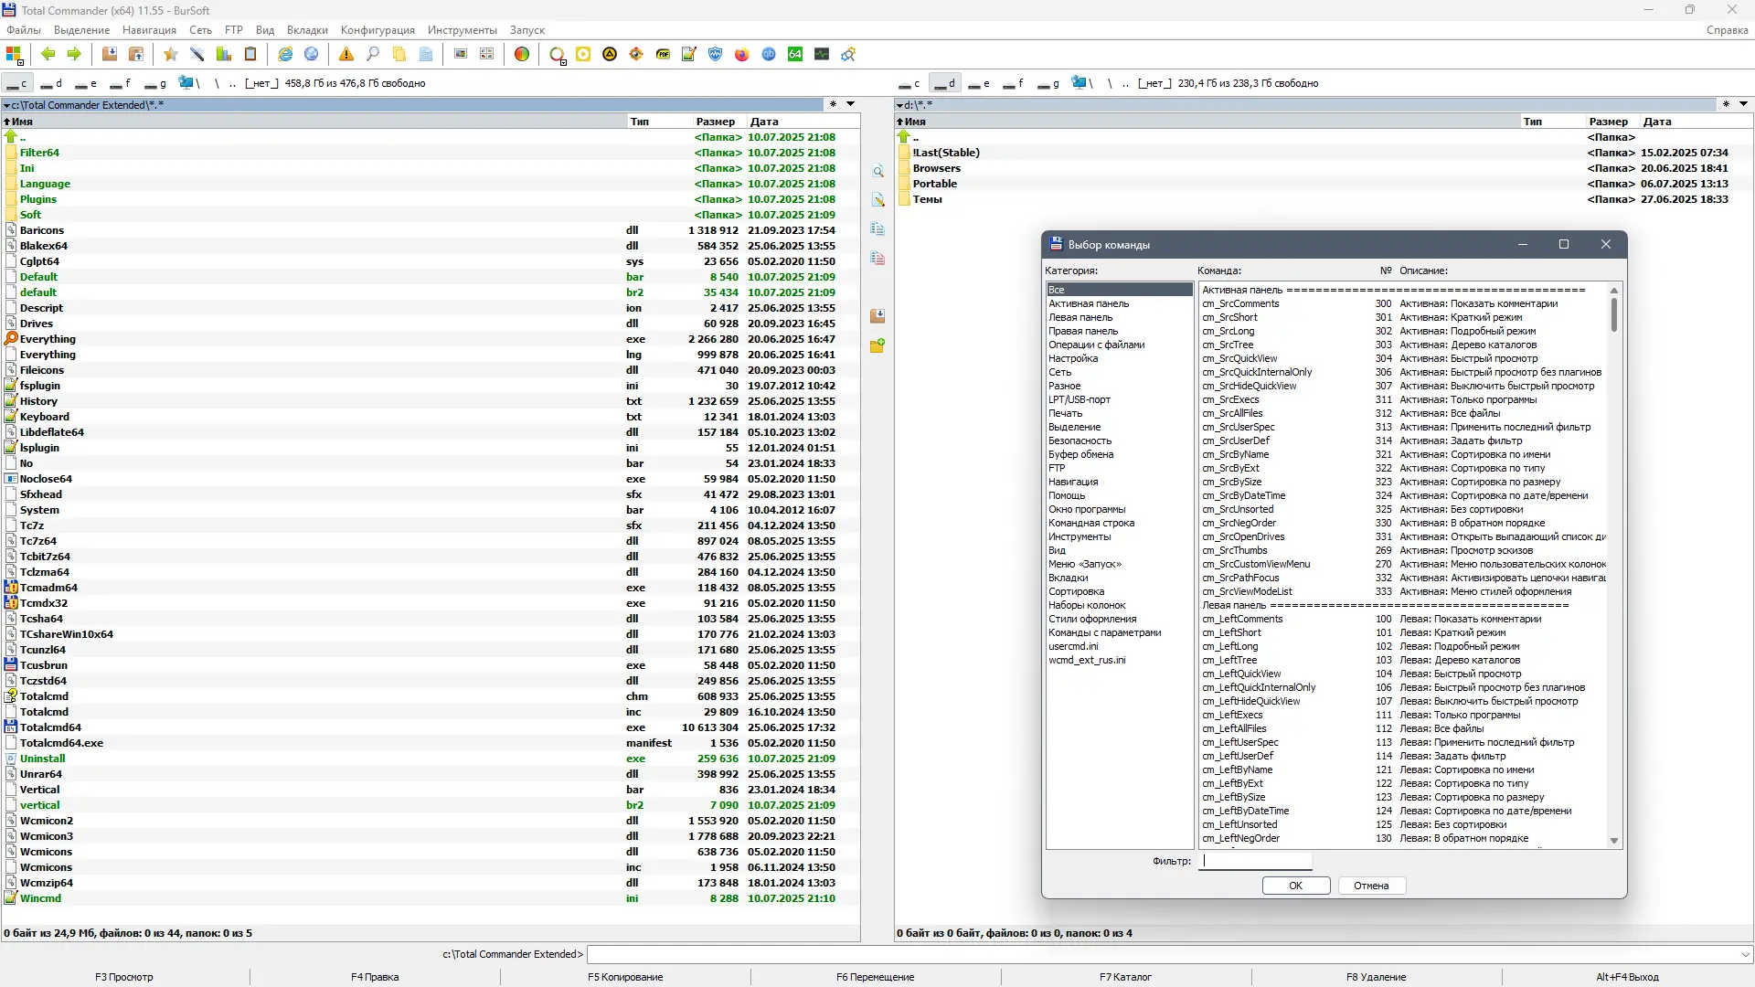Screen dimensions: 1755x987
Task: Click the yellow warning triangle toolbar icon
Action: pos(346,55)
